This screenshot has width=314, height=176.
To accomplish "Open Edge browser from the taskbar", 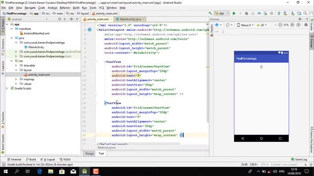I will click(39, 172).
